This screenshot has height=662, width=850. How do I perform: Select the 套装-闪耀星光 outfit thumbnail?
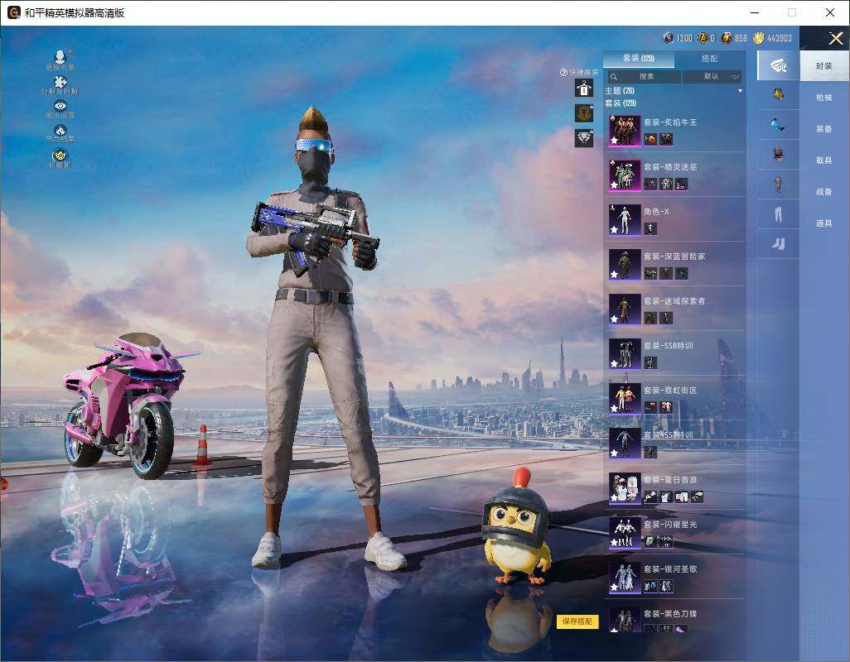point(625,533)
